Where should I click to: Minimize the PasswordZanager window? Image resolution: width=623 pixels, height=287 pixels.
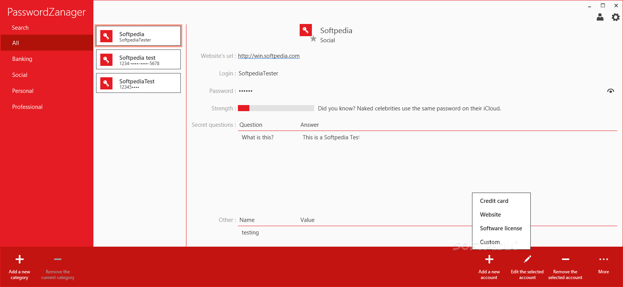coord(589,6)
